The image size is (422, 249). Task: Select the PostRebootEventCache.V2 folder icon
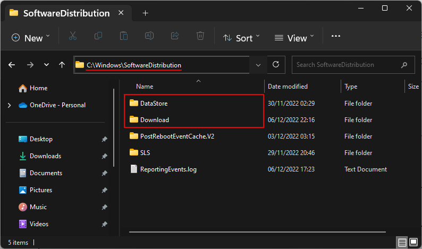pyautogui.click(x=134, y=136)
